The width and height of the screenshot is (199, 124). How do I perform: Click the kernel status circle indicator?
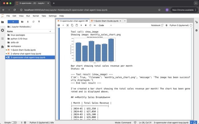tap(191, 25)
